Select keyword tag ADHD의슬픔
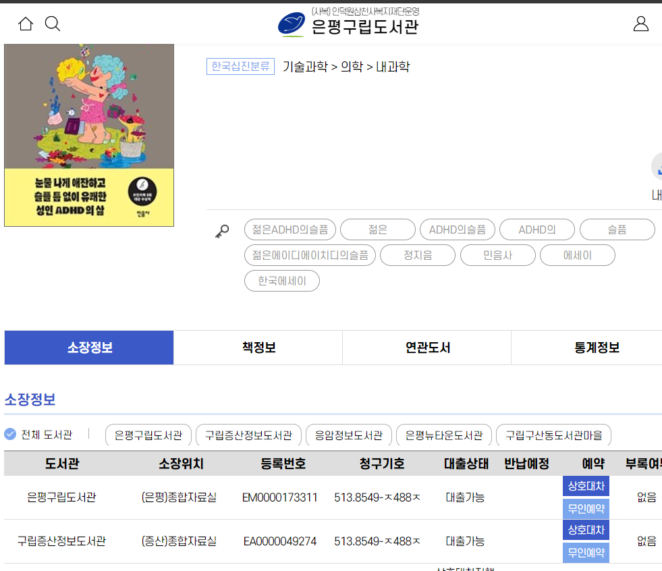Screen dimensions: 662x571 (458, 229)
